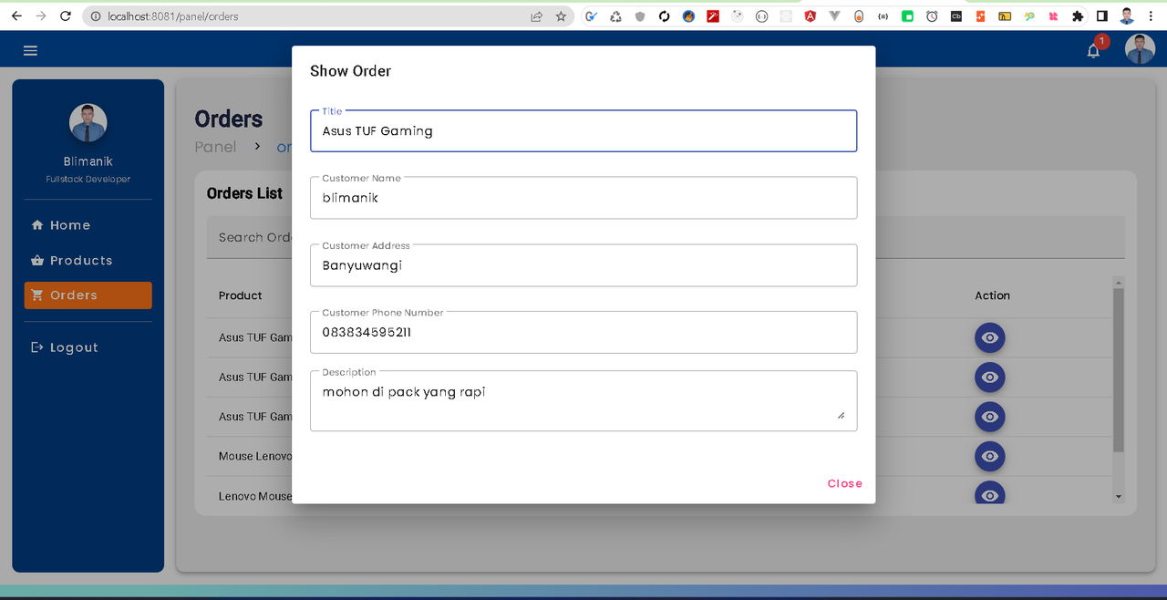This screenshot has height=600, width=1167.
Task: Click the Description textarea resize handle
Action: click(841, 415)
